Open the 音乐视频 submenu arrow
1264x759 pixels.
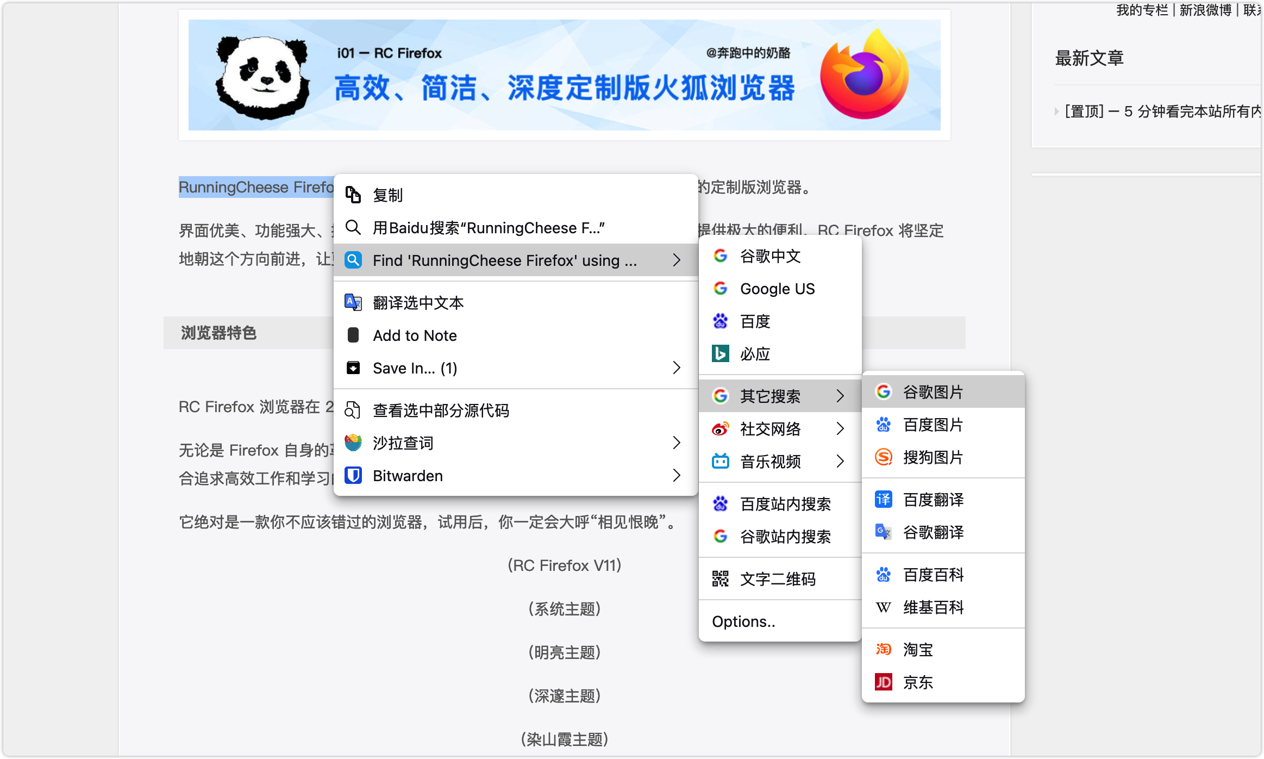[x=840, y=462]
